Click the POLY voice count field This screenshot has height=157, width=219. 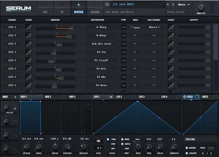point(211,148)
